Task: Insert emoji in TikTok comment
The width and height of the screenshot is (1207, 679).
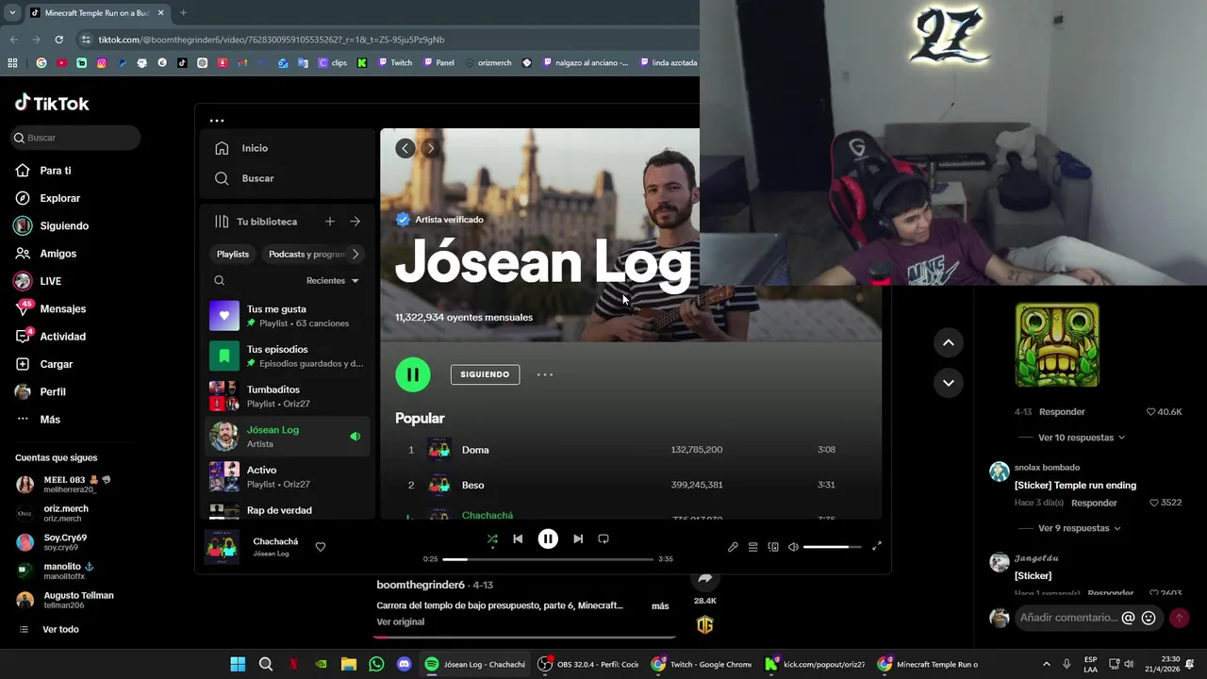Action: [1149, 618]
